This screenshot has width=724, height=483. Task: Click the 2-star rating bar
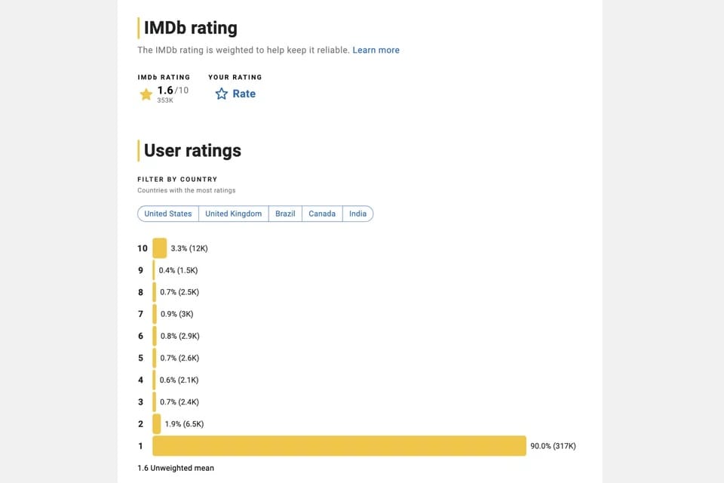coord(156,424)
